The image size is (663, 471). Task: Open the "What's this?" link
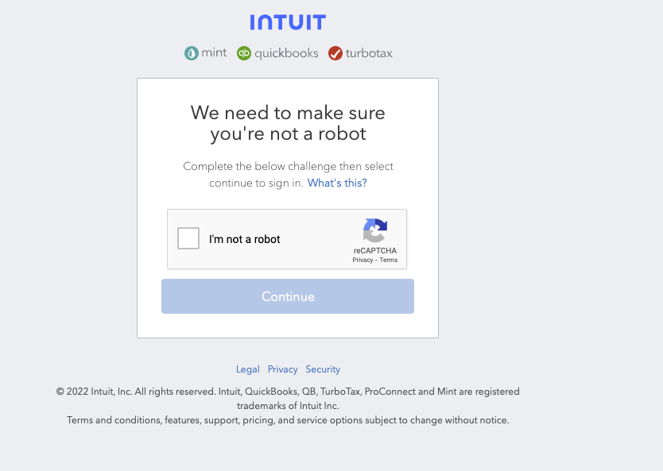(x=337, y=183)
